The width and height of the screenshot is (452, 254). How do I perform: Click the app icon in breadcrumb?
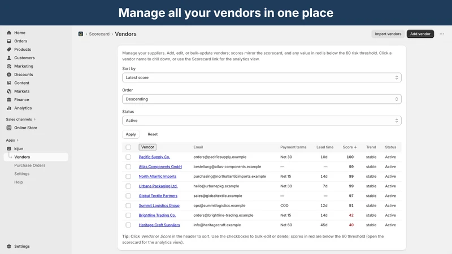(81, 34)
